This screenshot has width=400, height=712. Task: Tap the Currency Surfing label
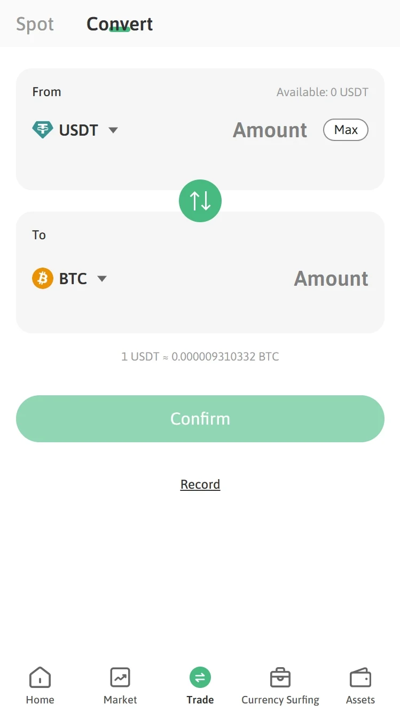pos(280,700)
